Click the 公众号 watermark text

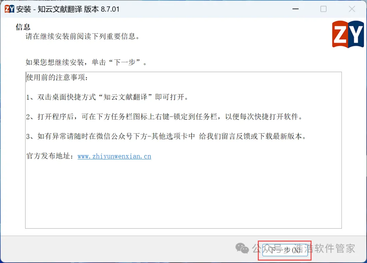tap(267, 248)
